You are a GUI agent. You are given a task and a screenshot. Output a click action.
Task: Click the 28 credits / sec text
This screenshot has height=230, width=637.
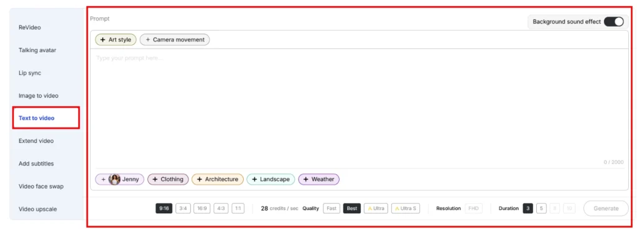coord(279,208)
